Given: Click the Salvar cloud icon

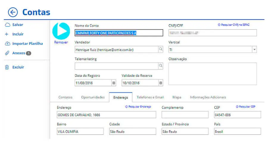Looking at the screenshot, I should pyautogui.click(x=7, y=25).
